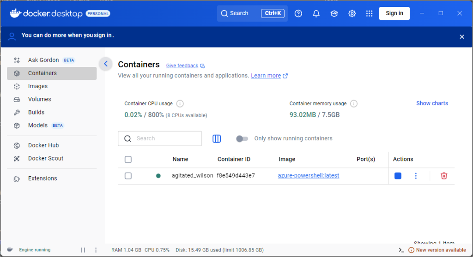Tick the select-all checkbox in table header
Screen dimensions: 473x257
(128, 159)
